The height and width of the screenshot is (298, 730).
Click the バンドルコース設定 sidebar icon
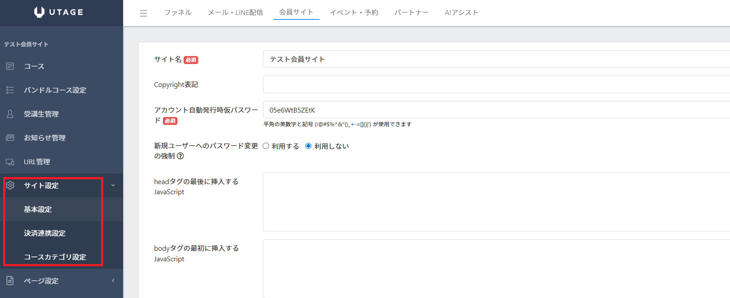coord(10,90)
